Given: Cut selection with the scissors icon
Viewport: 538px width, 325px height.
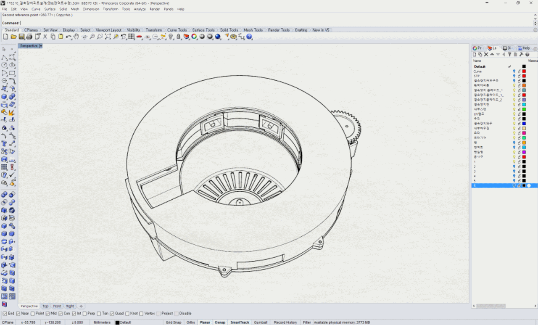Looking at the screenshot, I should [x=45, y=37].
